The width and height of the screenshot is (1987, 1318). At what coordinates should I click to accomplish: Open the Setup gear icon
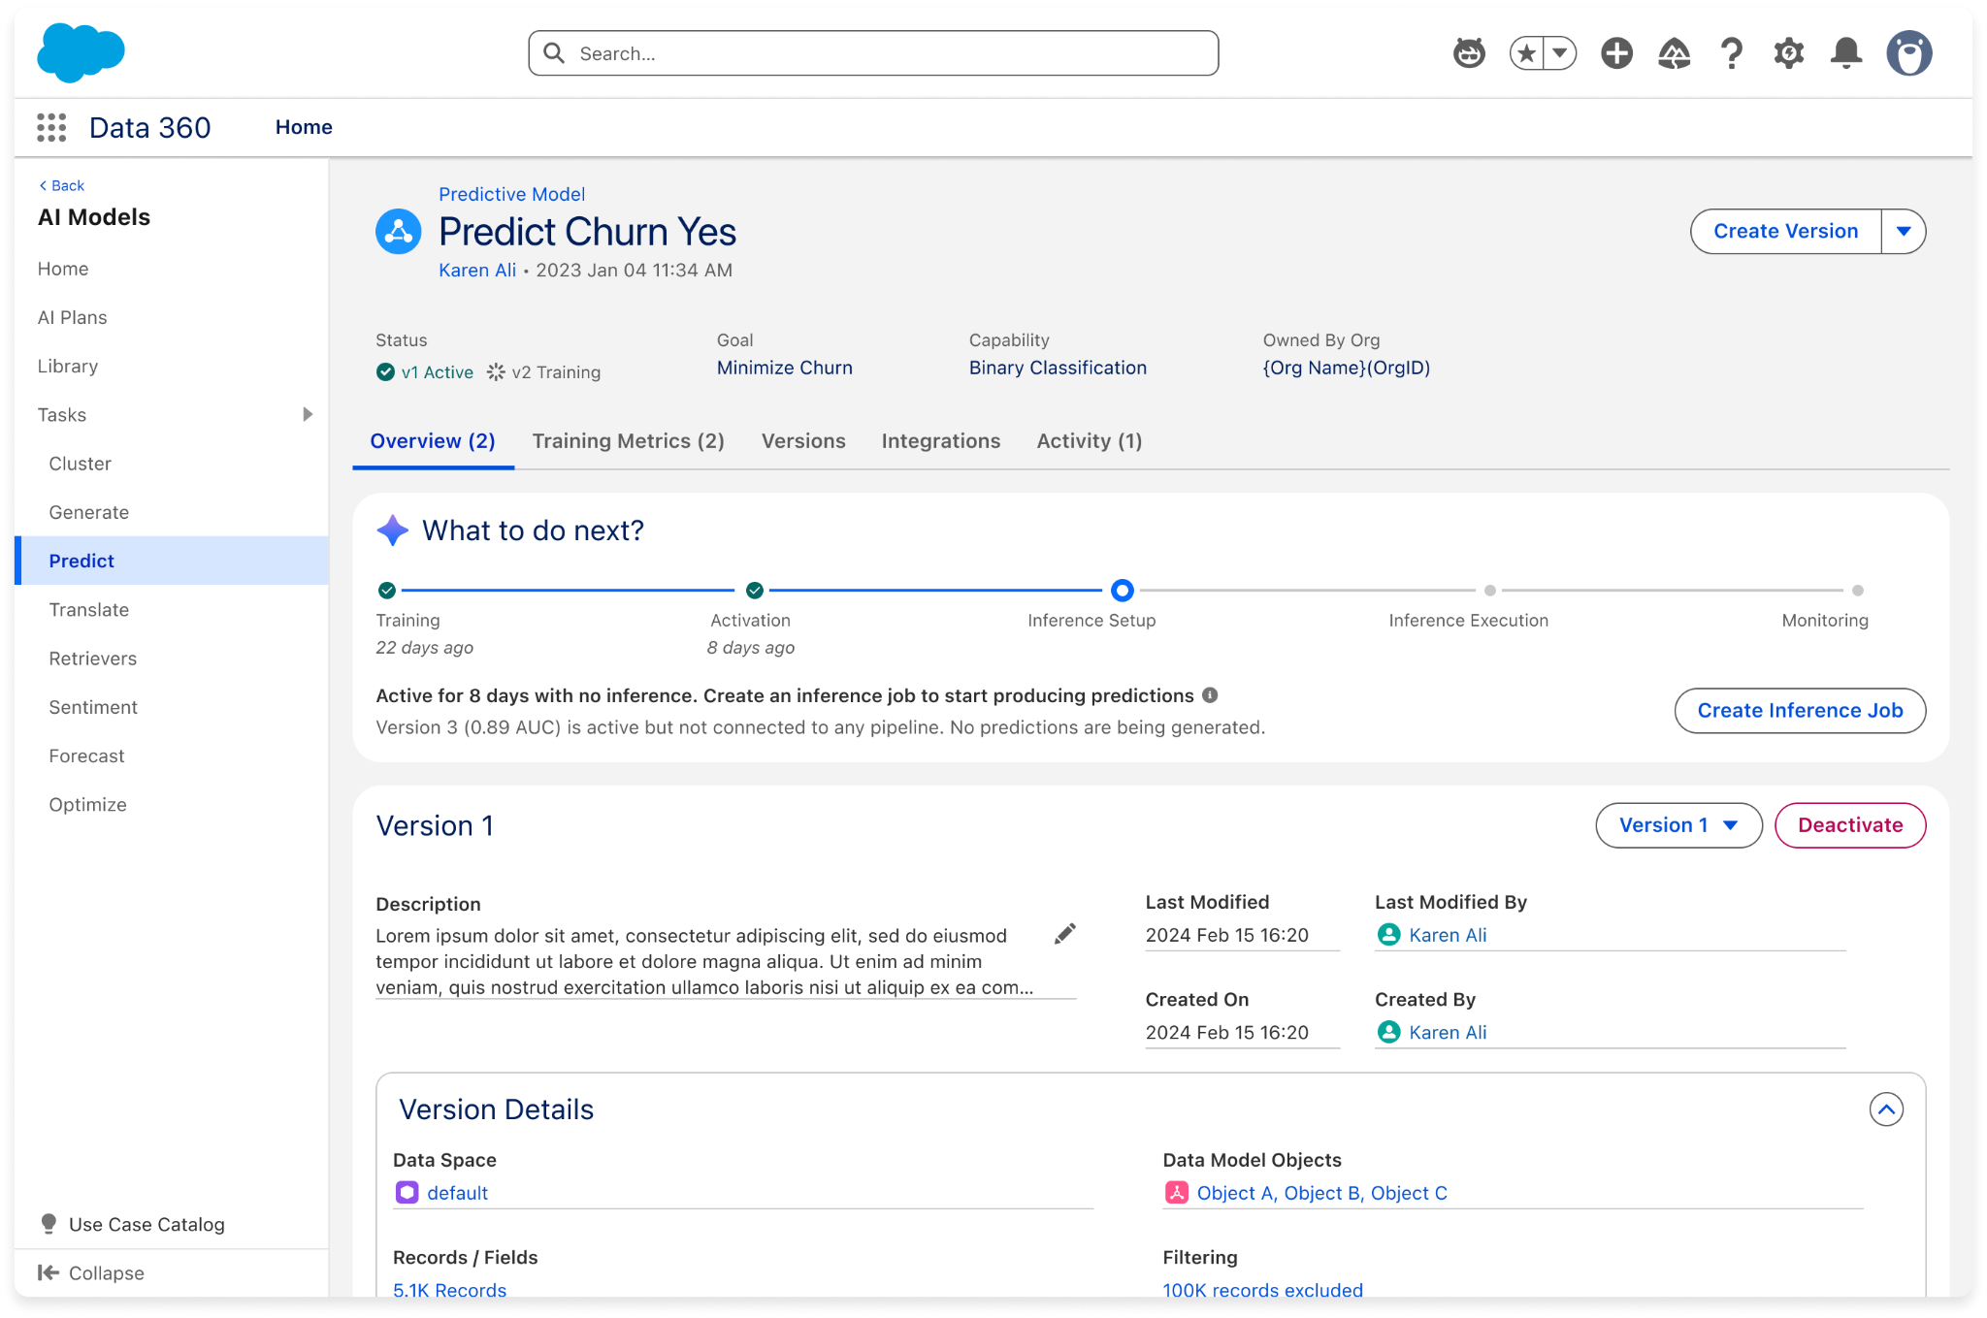pyautogui.click(x=1788, y=53)
